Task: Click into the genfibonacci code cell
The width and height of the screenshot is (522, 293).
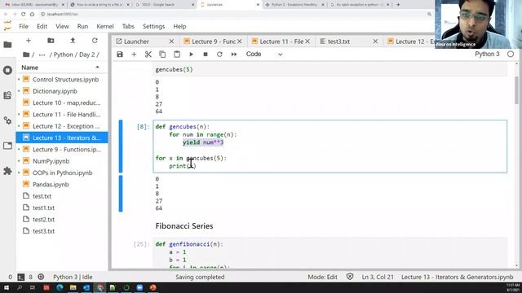Action: (330, 252)
